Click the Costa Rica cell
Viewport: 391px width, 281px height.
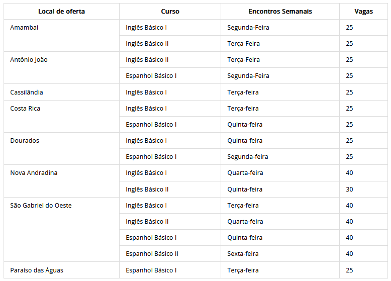25,109
